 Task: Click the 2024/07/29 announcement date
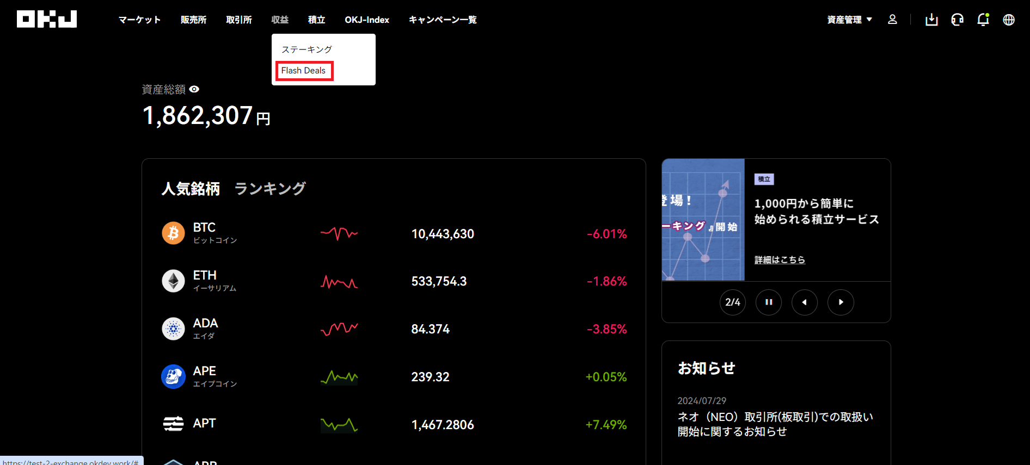point(702,401)
